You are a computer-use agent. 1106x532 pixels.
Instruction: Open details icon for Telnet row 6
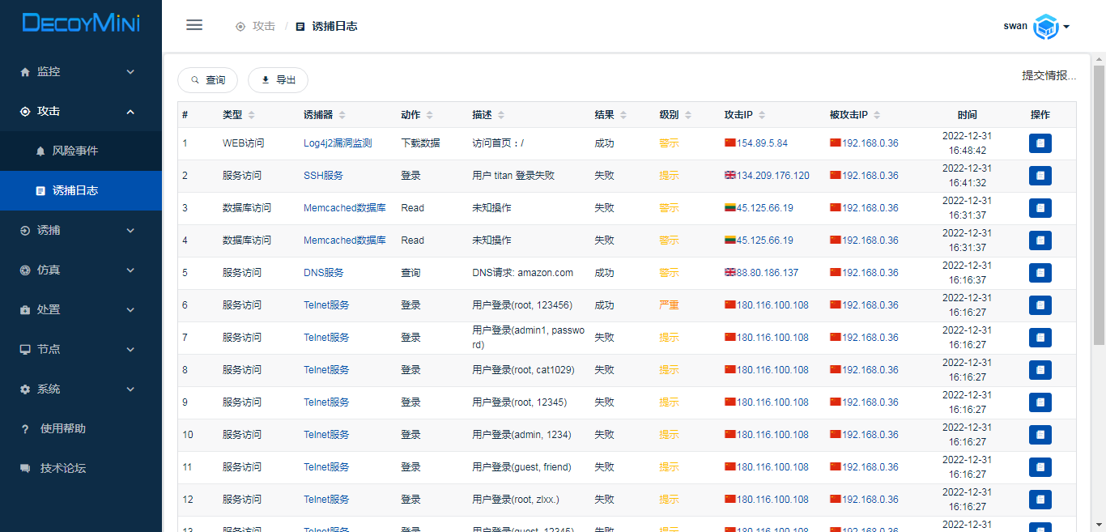pos(1040,305)
